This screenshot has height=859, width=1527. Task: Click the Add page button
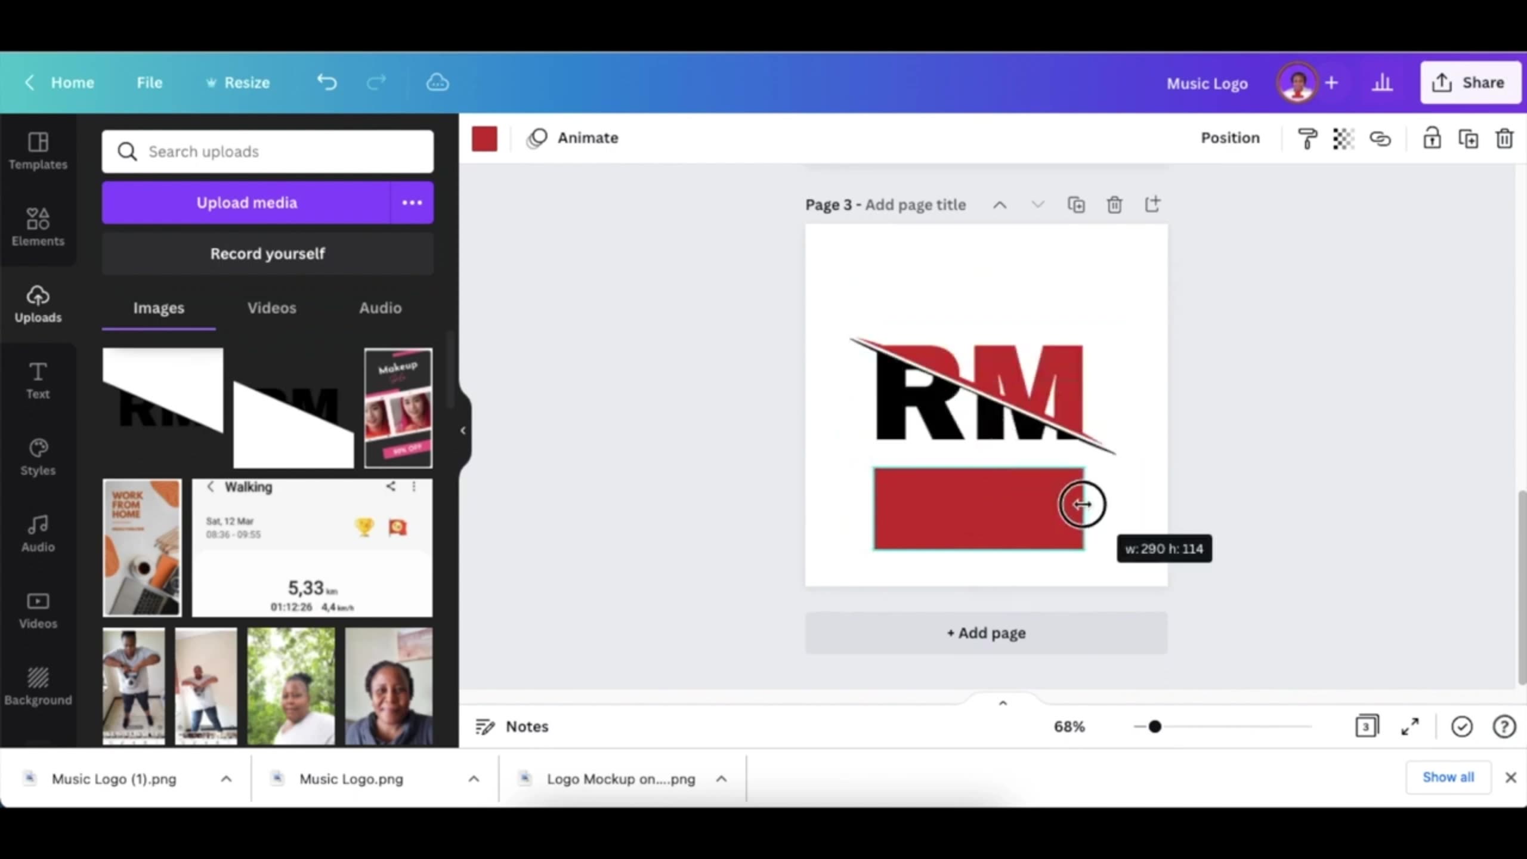[986, 633]
